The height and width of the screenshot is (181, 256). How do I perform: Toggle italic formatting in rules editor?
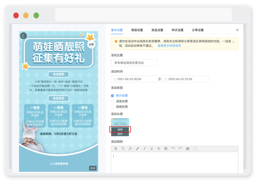pos(144,149)
